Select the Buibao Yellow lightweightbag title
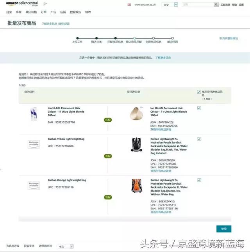The height and width of the screenshot is (252, 250). [x=66, y=139]
